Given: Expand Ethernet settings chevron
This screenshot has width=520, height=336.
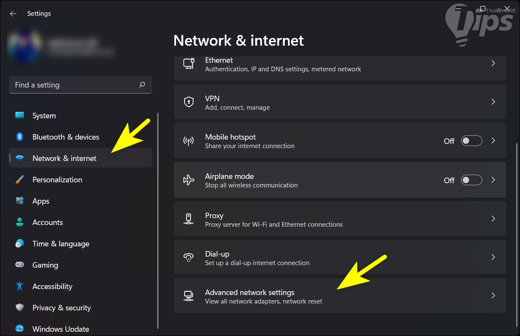Looking at the screenshot, I should (493, 64).
